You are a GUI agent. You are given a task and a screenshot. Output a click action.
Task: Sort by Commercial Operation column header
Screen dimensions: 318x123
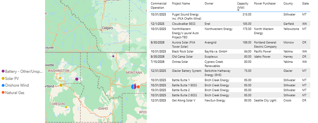pos(158,6)
